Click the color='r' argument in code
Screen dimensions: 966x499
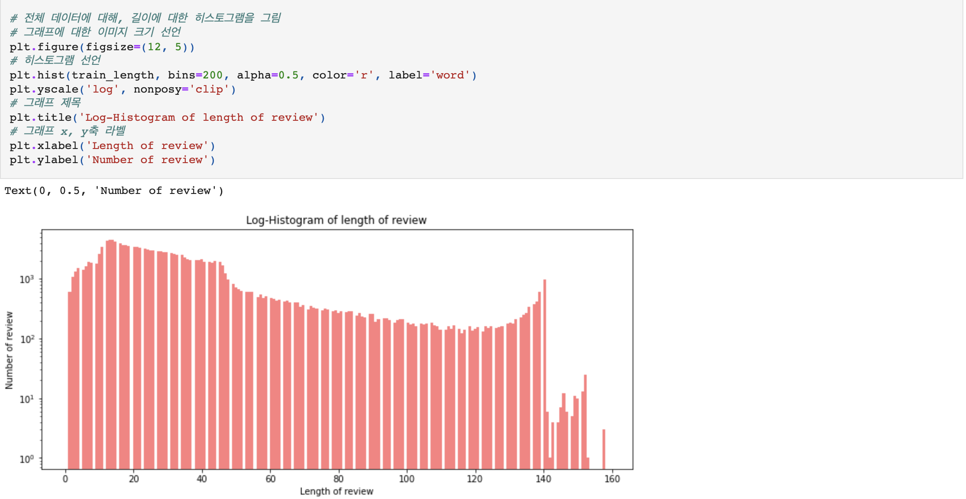pyautogui.click(x=343, y=75)
